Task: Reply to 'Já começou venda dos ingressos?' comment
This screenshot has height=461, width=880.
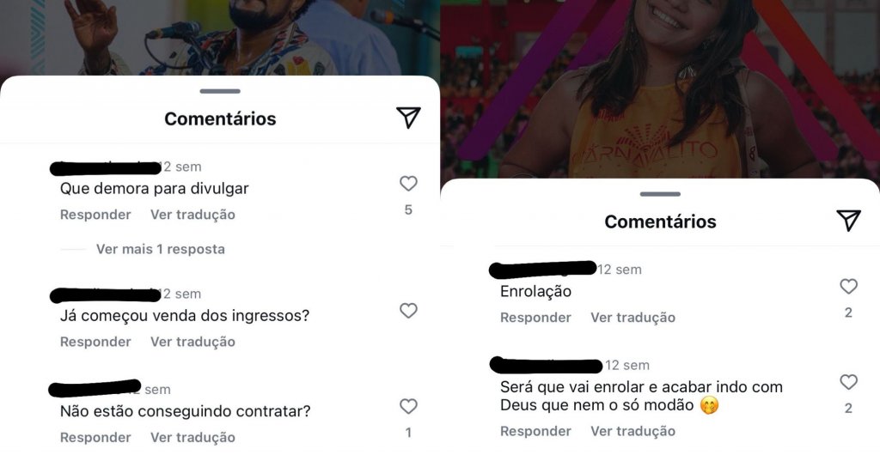Action: click(95, 343)
